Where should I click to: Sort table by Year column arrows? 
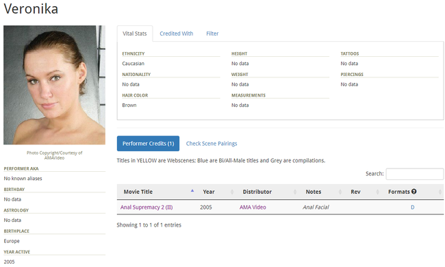pyautogui.click(x=232, y=192)
